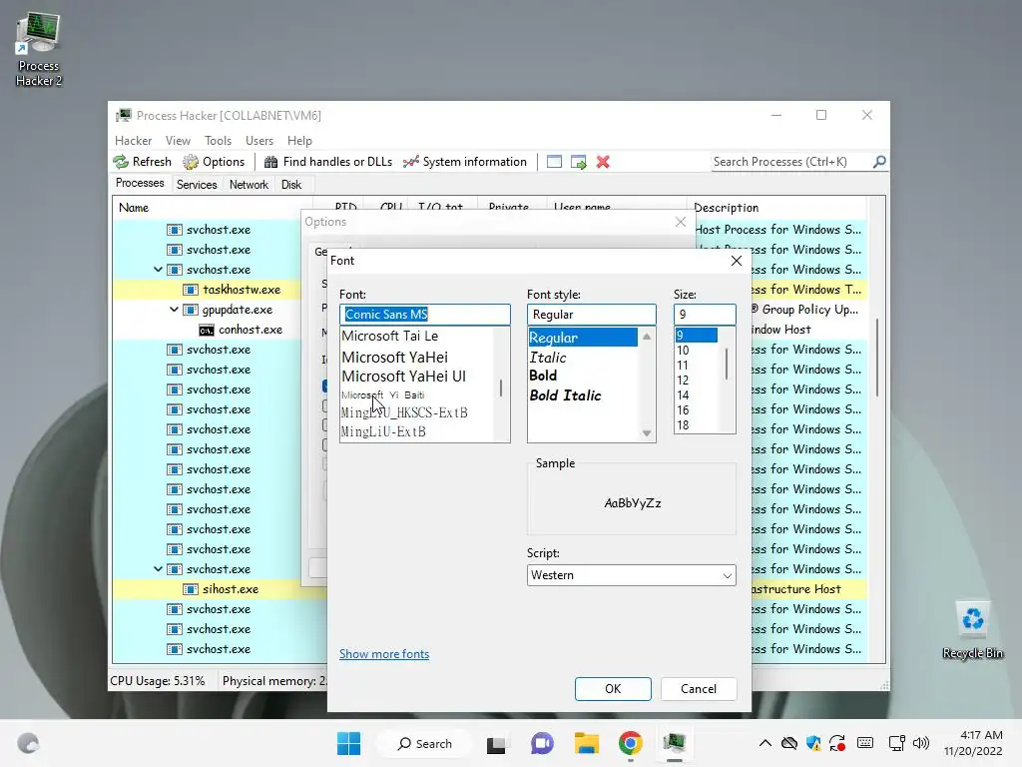Click the Refresh toolbar icon

coord(121,162)
